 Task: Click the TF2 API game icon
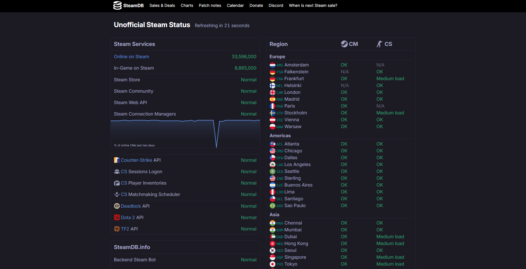click(117, 229)
